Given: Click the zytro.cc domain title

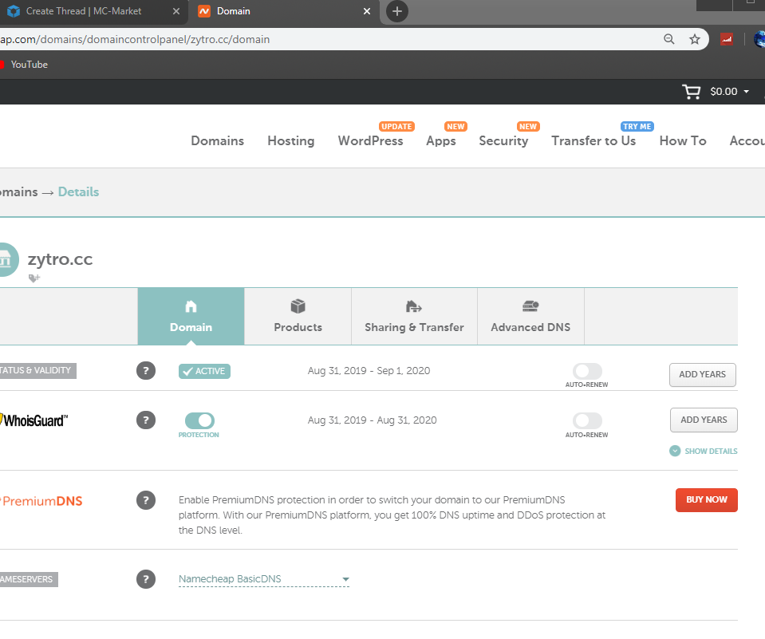Looking at the screenshot, I should click(60, 259).
